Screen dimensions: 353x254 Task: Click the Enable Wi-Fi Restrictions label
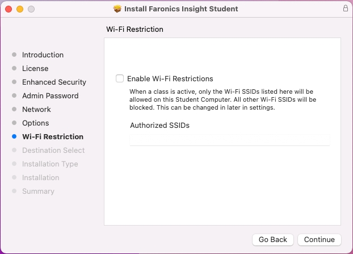[x=170, y=79]
